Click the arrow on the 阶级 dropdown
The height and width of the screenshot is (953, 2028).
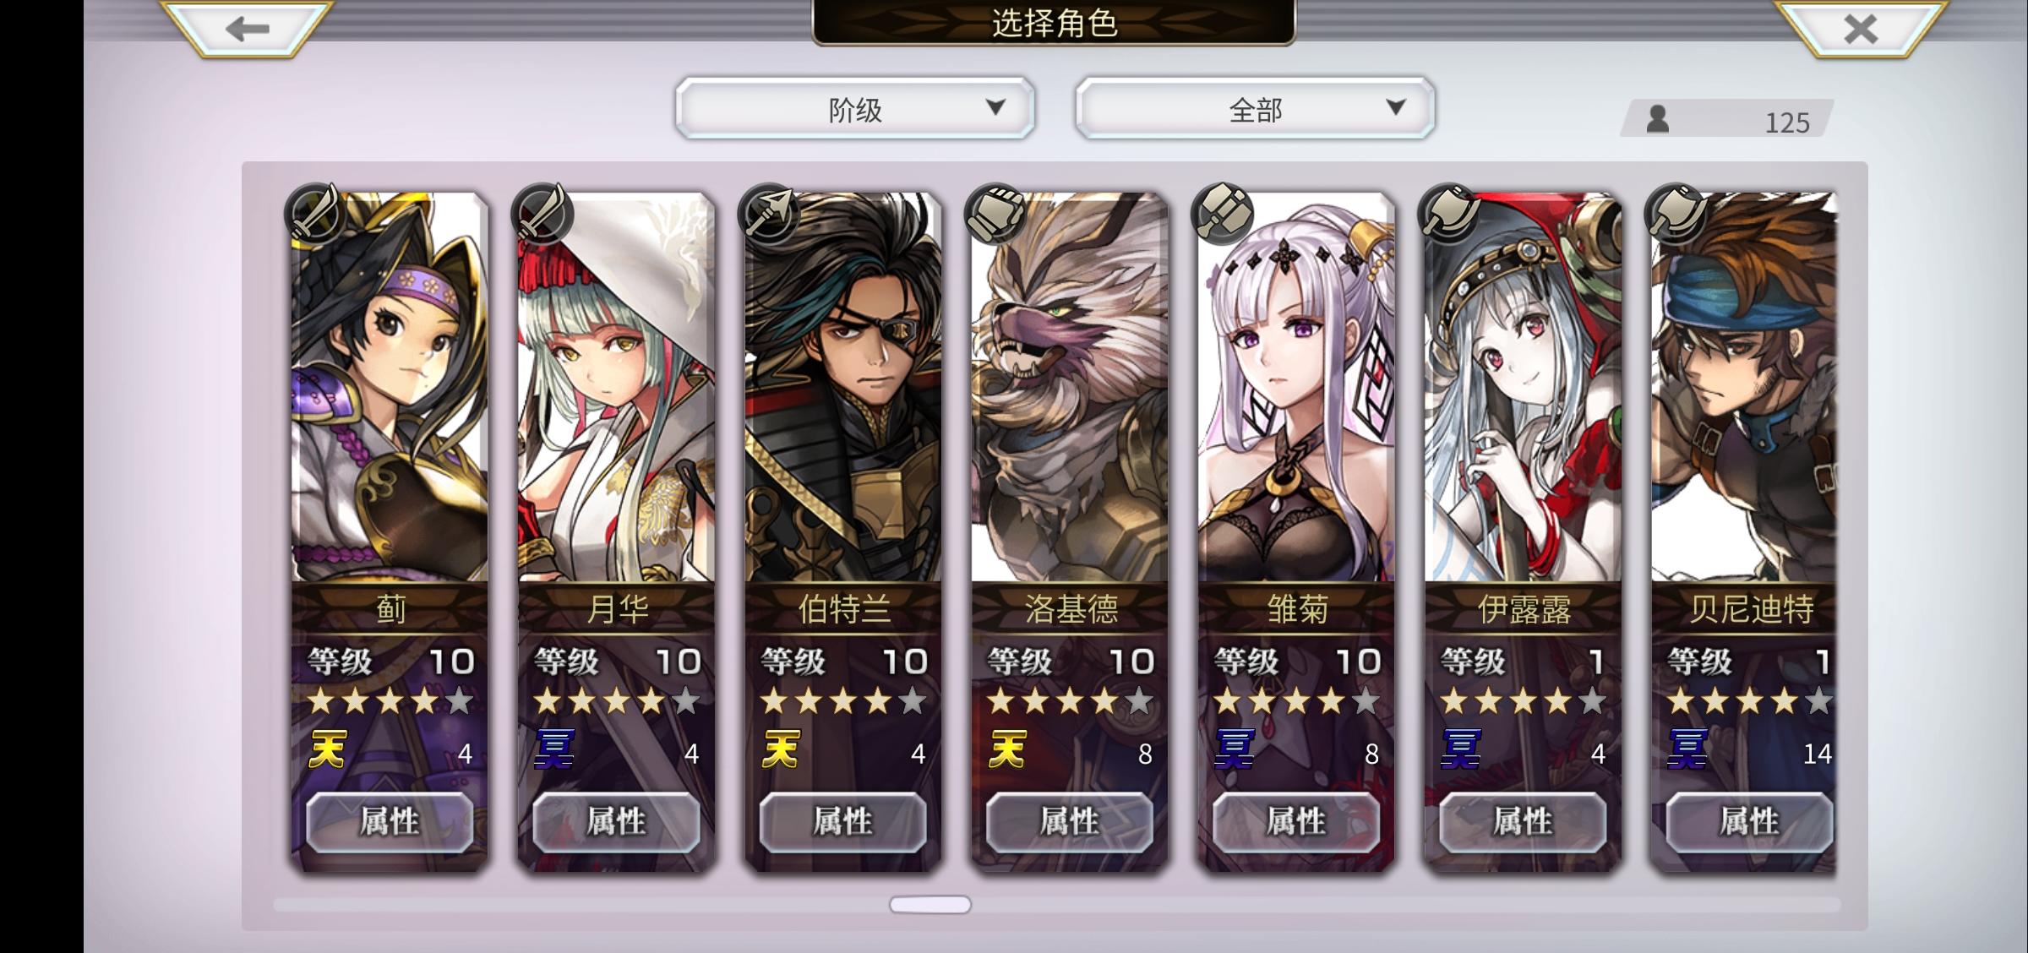pos(996,107)
